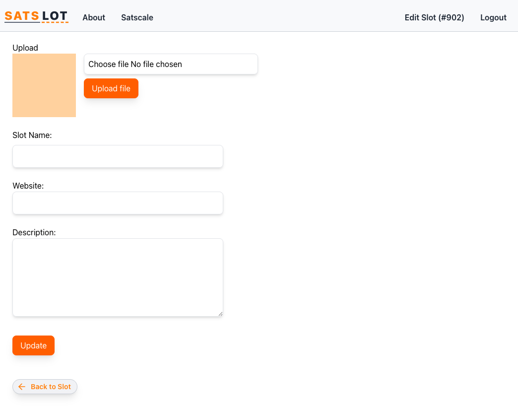Click the left arrow icon near Back to Slot
The width and height of the screenshot is (518, 406).
click(21, 387)
